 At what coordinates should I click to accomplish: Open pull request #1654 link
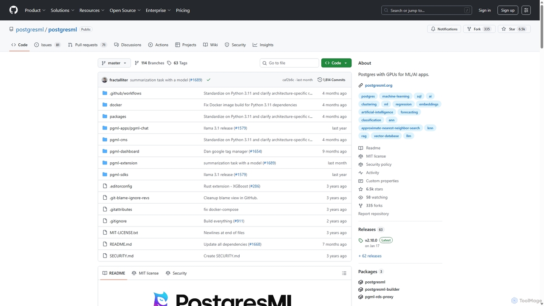pyautogui.click(x=255, y=151)
